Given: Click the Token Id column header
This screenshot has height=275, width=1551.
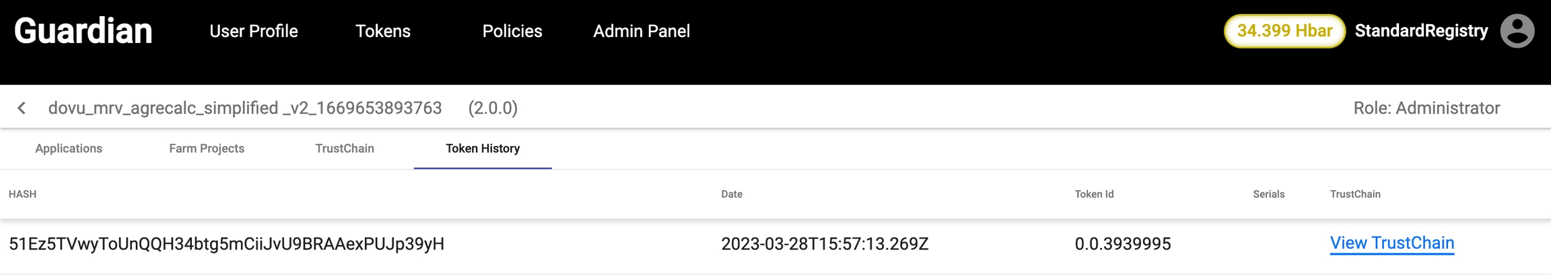Looking at the screenshot, I should pos(1094,194).
